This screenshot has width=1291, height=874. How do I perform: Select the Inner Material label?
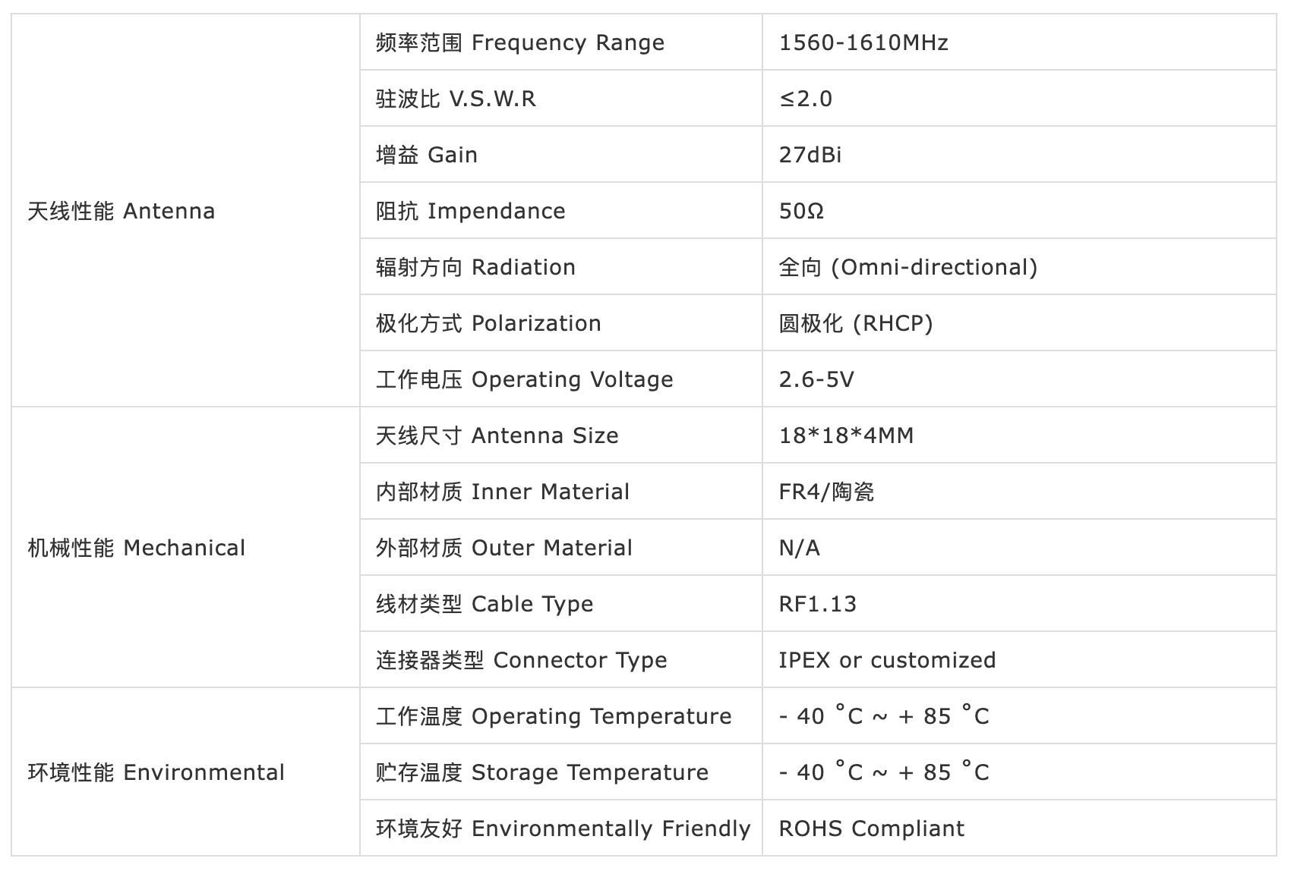click(503, 492)
